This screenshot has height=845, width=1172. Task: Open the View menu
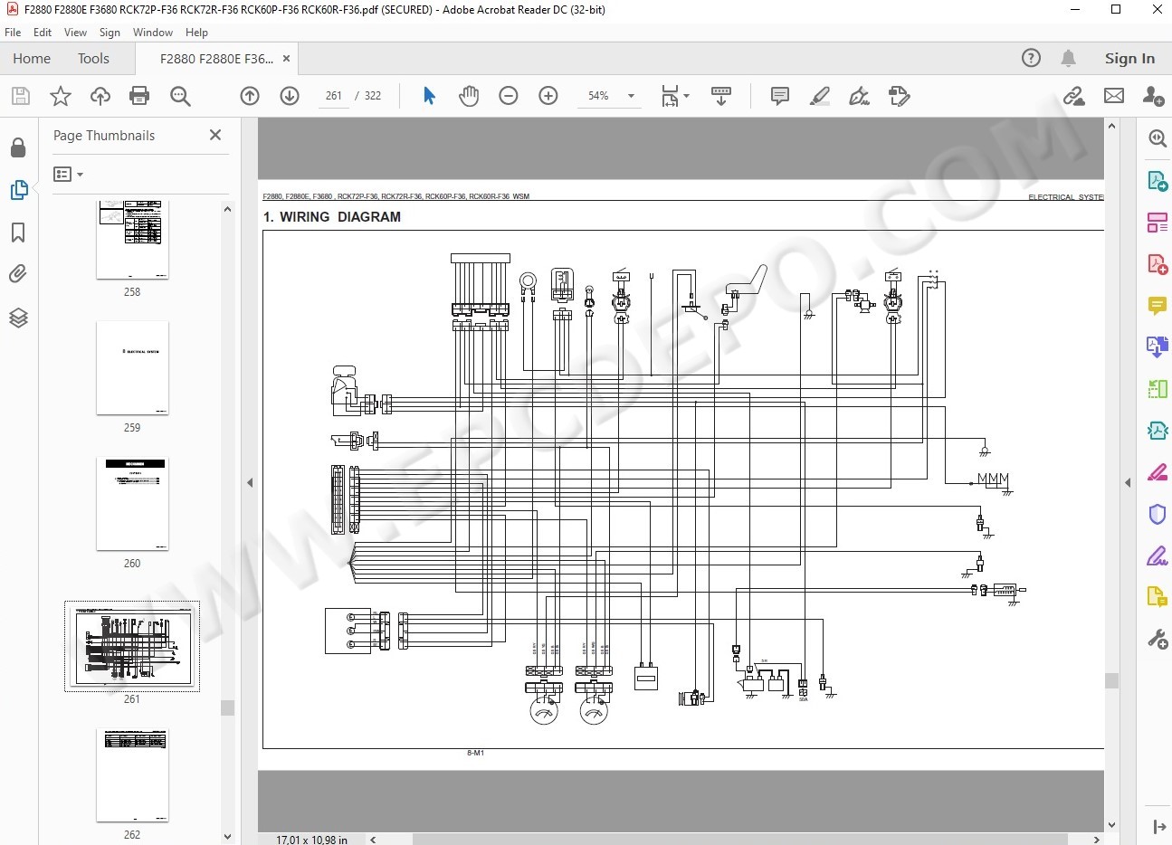click(75, 33)
